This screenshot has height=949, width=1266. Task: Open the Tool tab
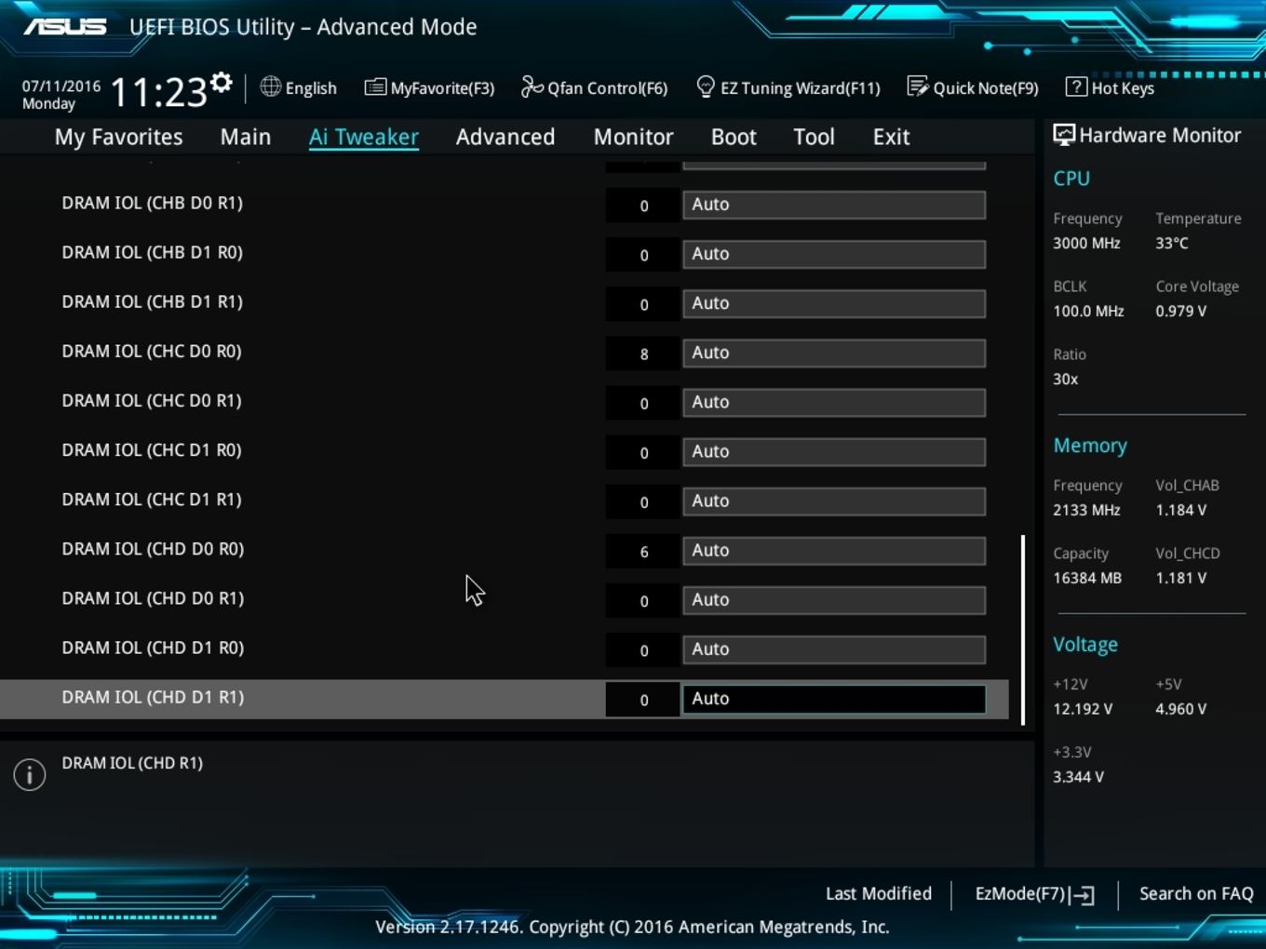[814, 137]
